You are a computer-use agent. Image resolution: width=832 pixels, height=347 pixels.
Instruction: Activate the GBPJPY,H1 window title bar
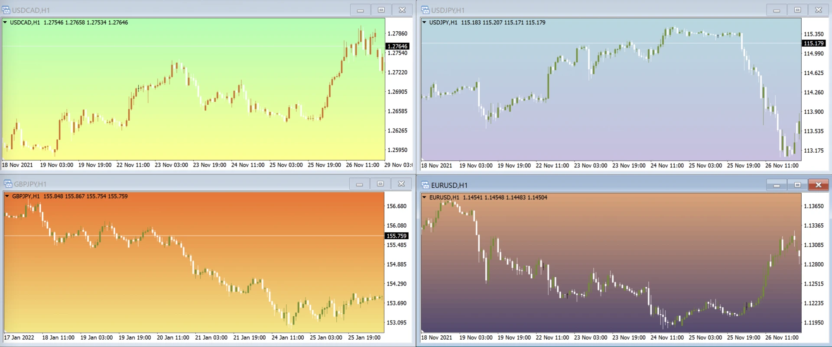[x=173, y=184]
